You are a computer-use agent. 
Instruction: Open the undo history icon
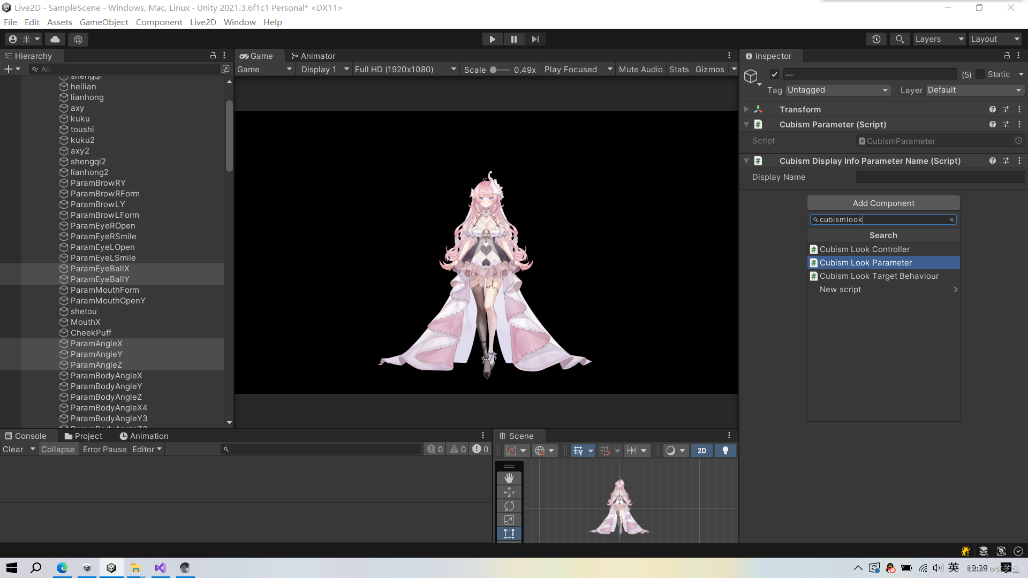(876, 39)
